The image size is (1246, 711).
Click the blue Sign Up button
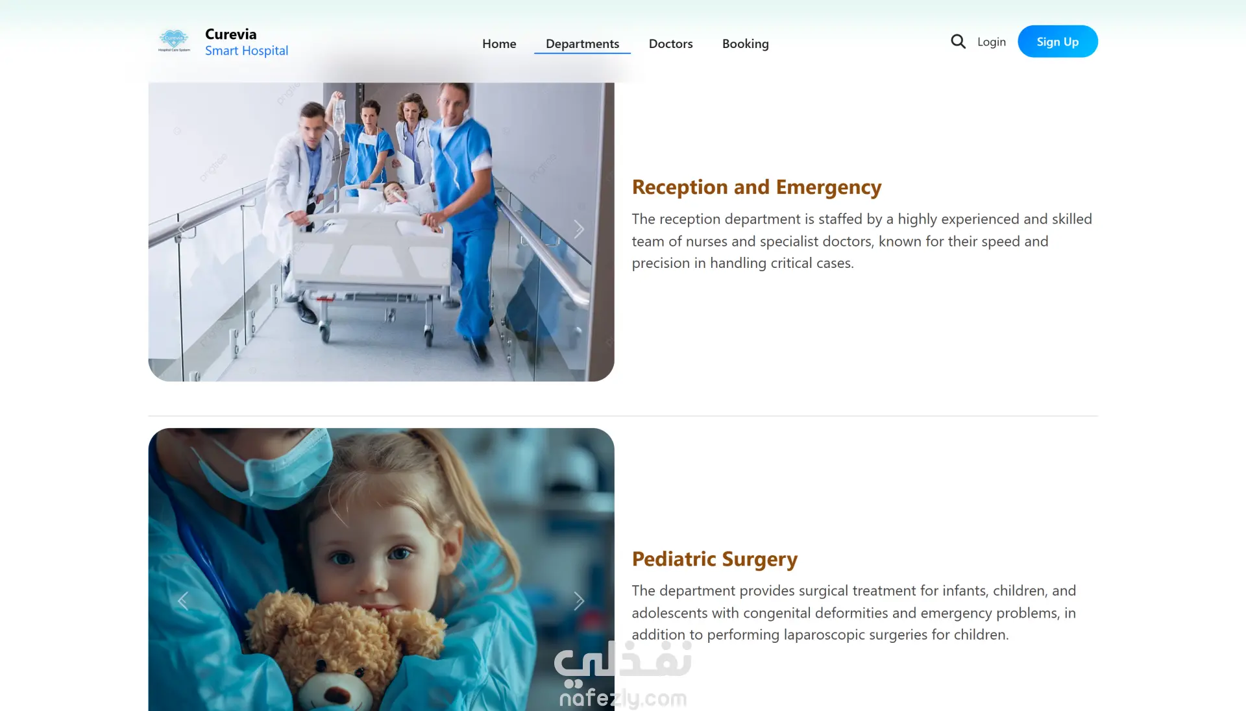point(1057,42)
